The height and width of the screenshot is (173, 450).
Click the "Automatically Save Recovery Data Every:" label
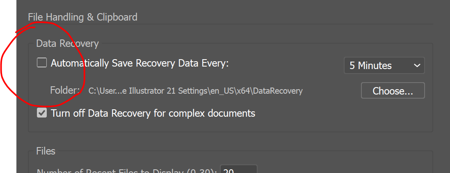[139, 63]
